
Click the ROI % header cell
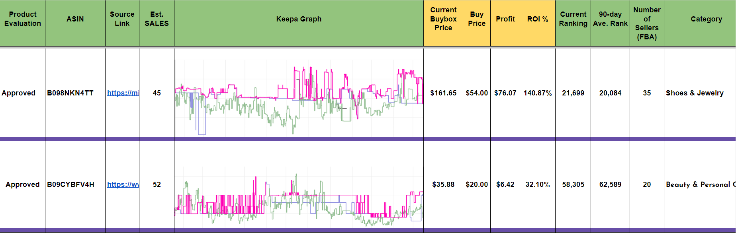537,19
